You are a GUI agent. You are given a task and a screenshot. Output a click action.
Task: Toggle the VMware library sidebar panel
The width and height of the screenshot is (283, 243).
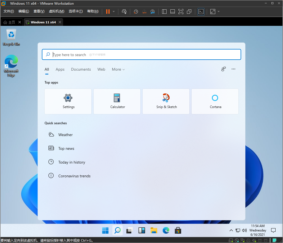pyautogui.click(x=164, y=12)
